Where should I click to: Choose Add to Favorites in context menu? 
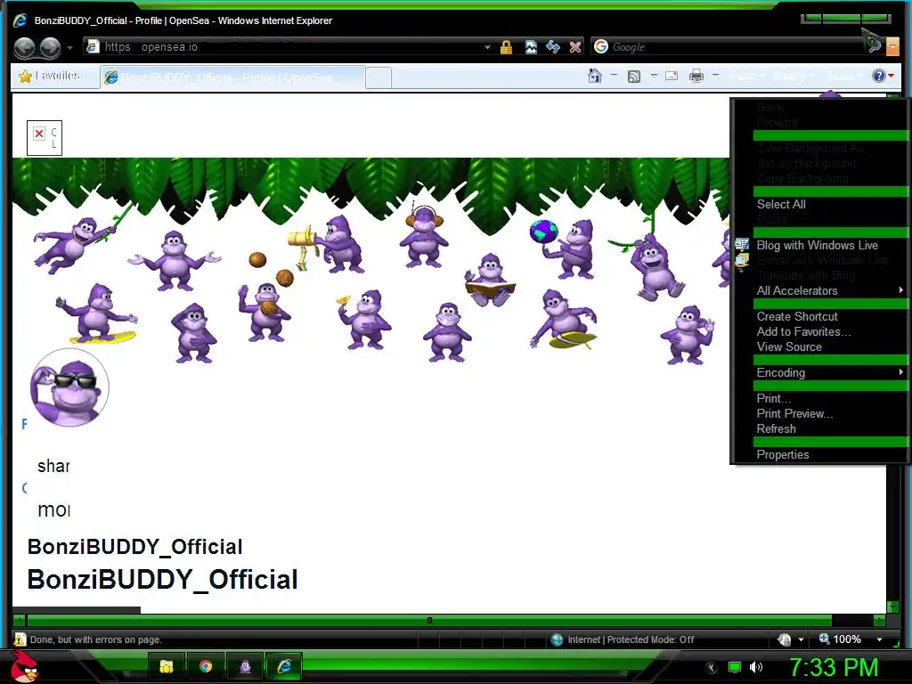click(x=803, y=331)
